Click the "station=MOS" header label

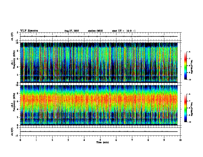[x=95, y=31]
